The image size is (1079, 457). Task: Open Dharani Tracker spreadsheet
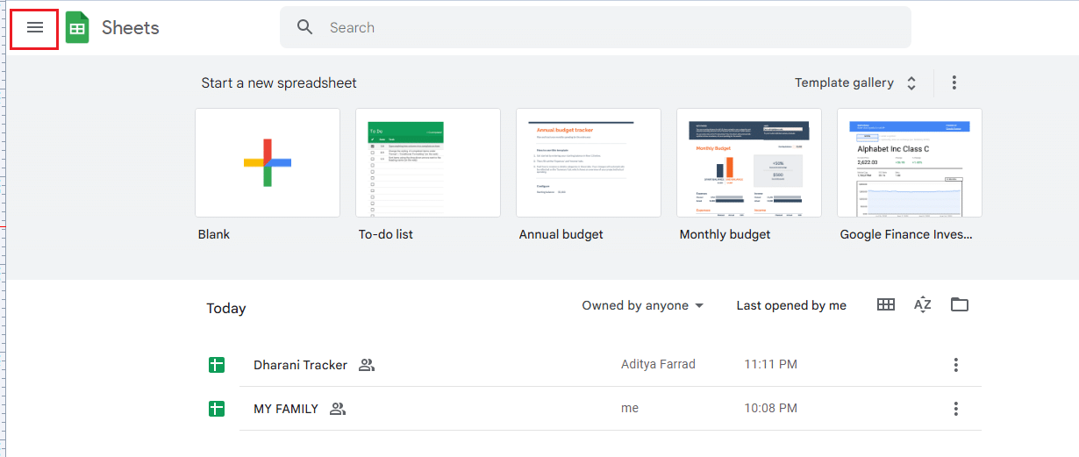coord(300,365)
